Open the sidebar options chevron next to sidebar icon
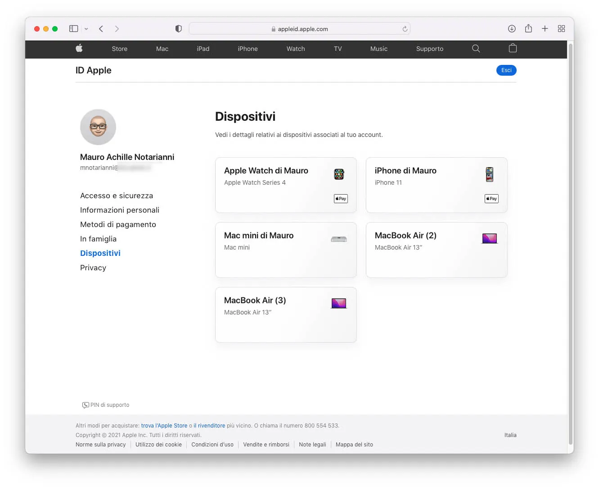The image size is (599, 487). 86,28
